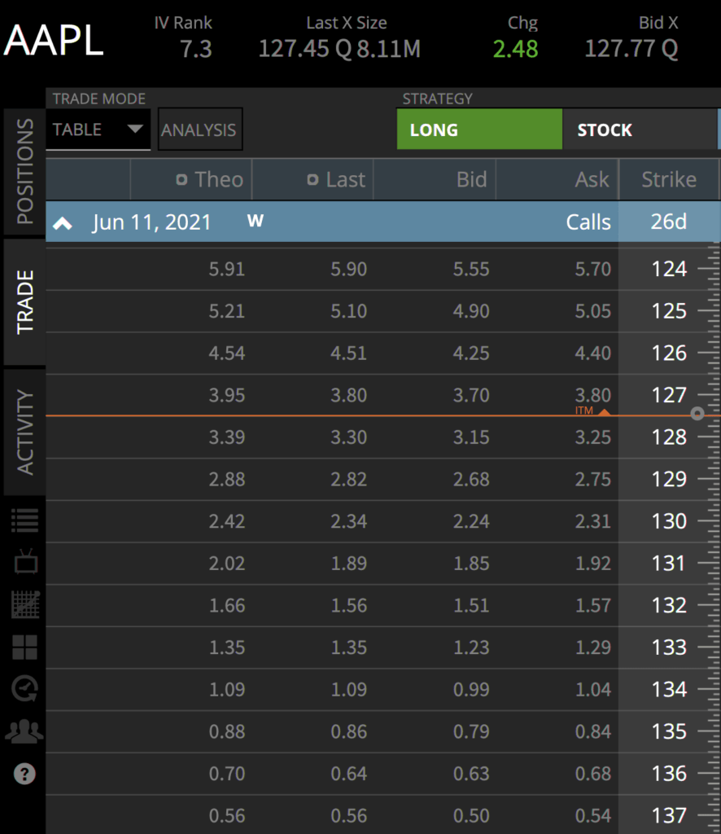
Task: Select the STOCK strategy button
Action: (x=640, y=129)
